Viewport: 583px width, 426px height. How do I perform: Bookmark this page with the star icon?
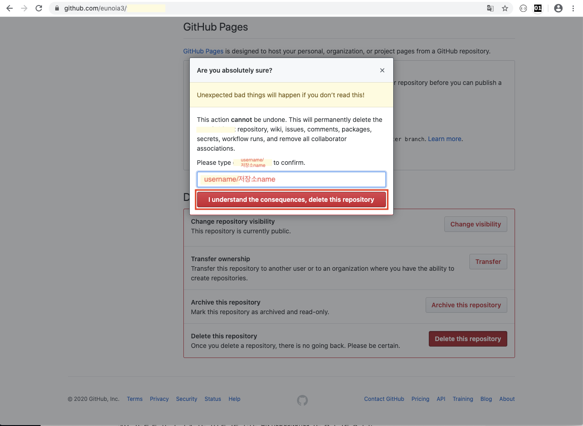[505, 8]
